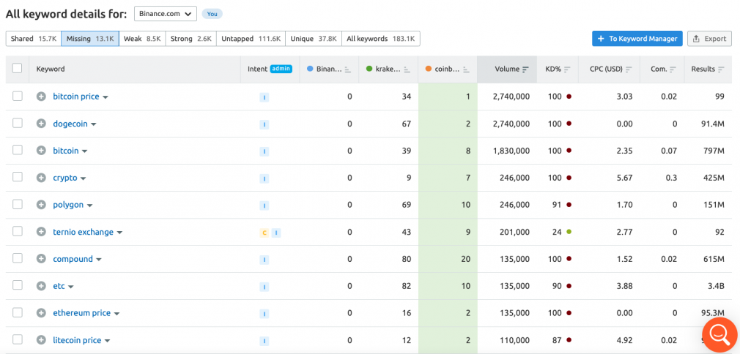Check the polygon row checkbox
The image size is (740, 354).
tap(18, 204)
